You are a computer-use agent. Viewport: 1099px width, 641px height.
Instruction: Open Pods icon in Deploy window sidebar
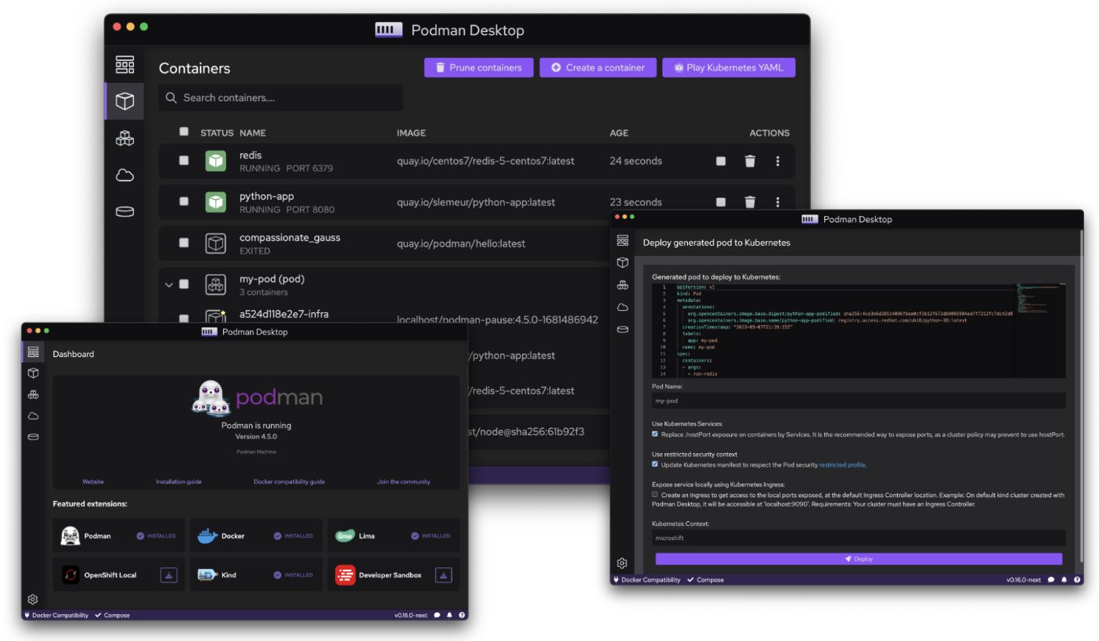pos(622,285)
